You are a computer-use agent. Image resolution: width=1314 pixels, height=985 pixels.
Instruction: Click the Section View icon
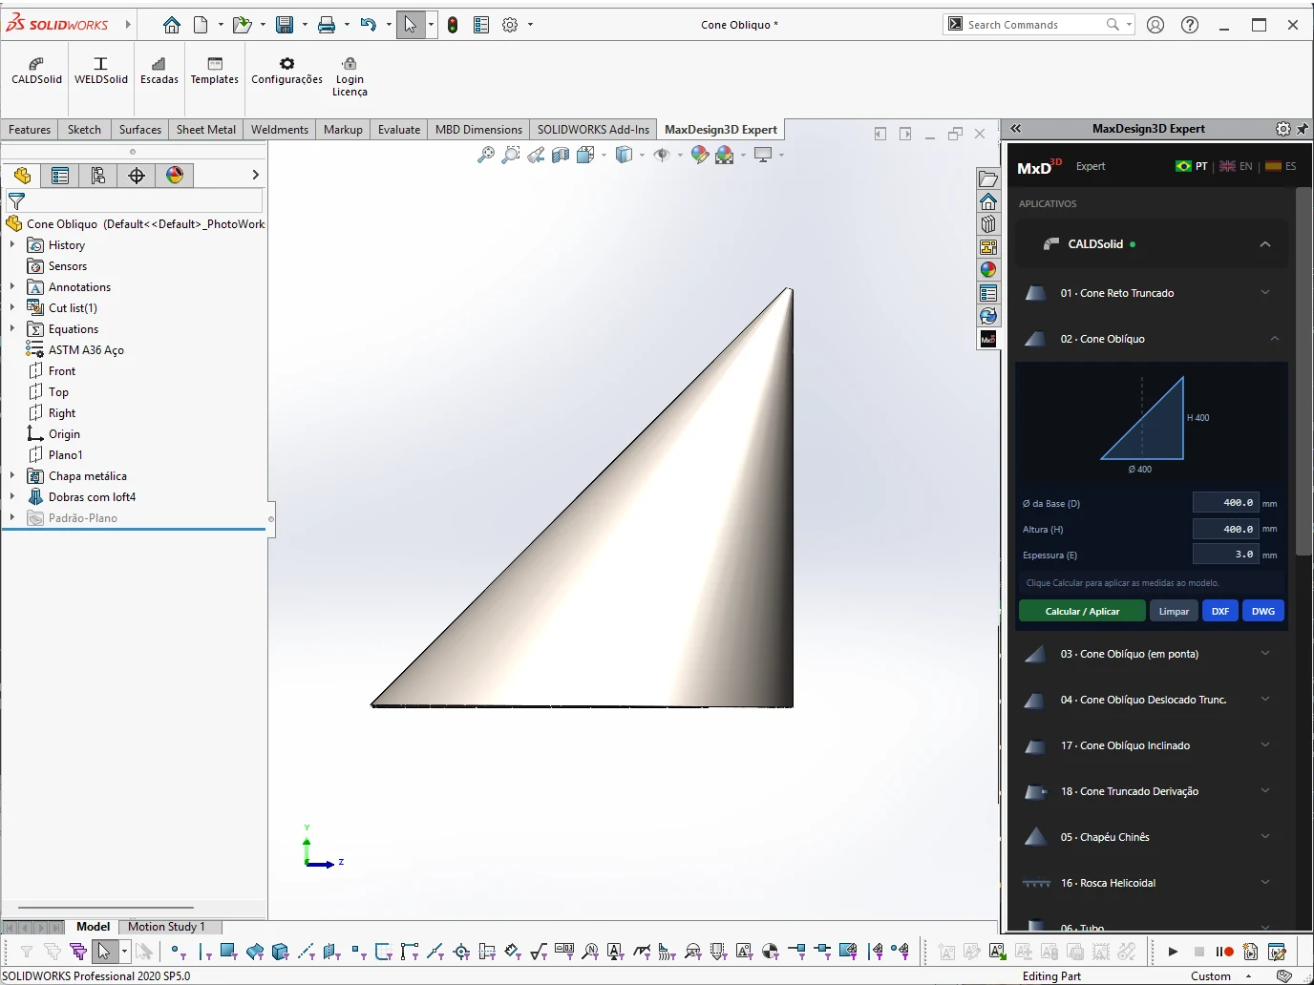point(561,155)
